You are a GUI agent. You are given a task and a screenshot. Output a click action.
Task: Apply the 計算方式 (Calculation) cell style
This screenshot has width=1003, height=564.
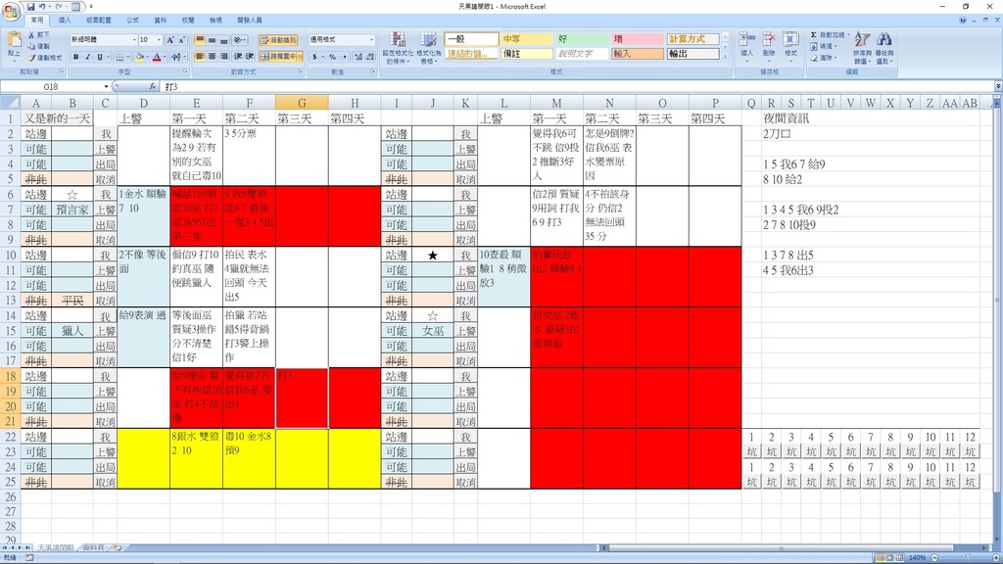coord(693,39)
